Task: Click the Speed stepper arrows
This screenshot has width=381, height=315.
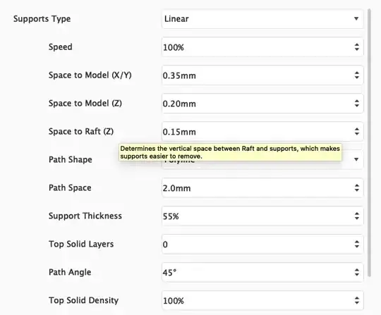Action: tap(356, 47)
